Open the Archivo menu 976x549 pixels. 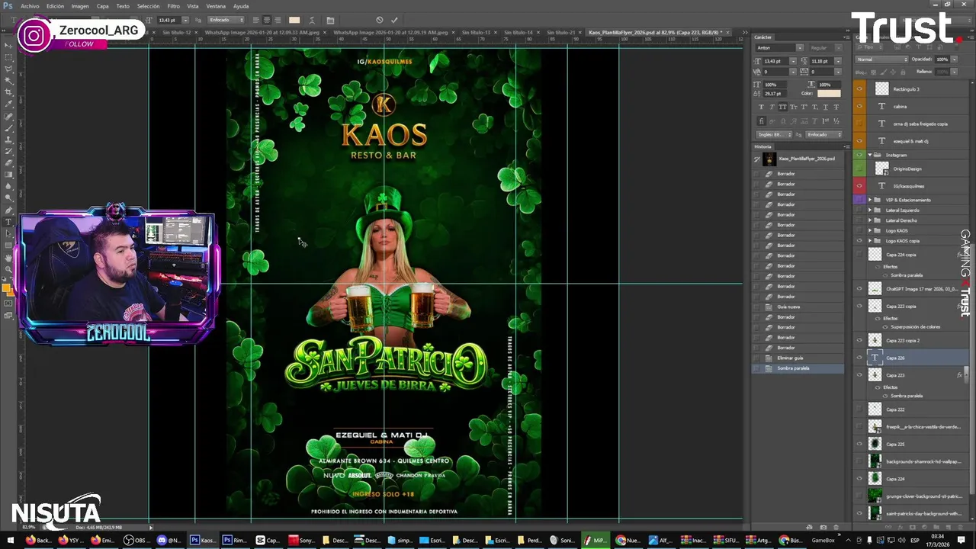click(x=30, y=6)
